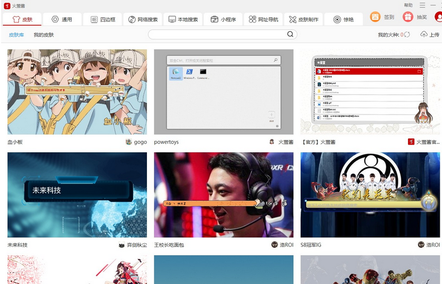Select the 本地搜索 tab
Screen dimensions: 442x284
pyautogui.click(x=183, y=19)
